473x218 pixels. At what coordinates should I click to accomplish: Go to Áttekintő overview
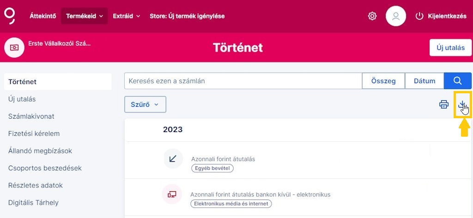(43, 16)
